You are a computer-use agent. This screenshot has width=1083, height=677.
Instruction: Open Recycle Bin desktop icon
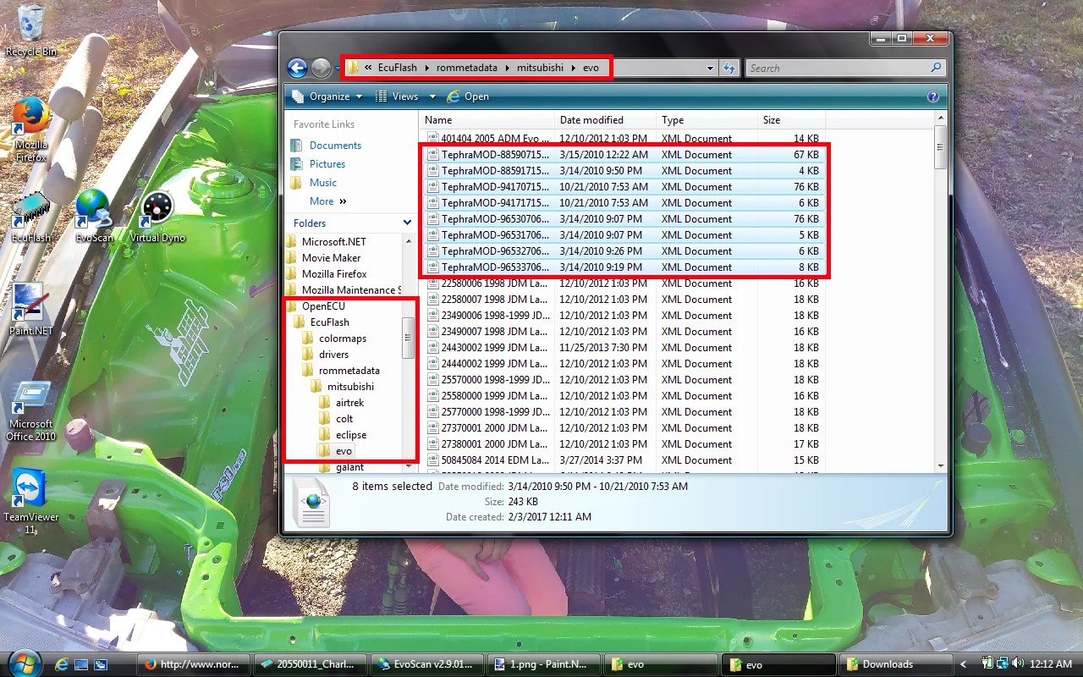(x=31, y=30)
